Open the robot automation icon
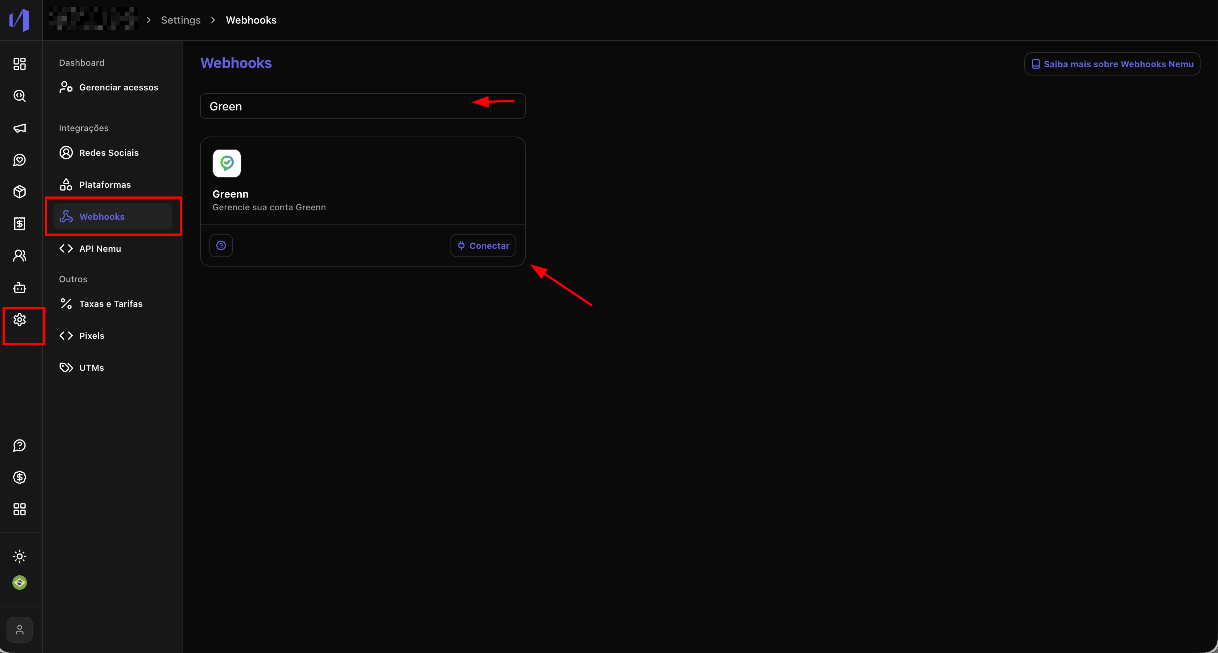1218x653 pixels. tap(19, 288)
